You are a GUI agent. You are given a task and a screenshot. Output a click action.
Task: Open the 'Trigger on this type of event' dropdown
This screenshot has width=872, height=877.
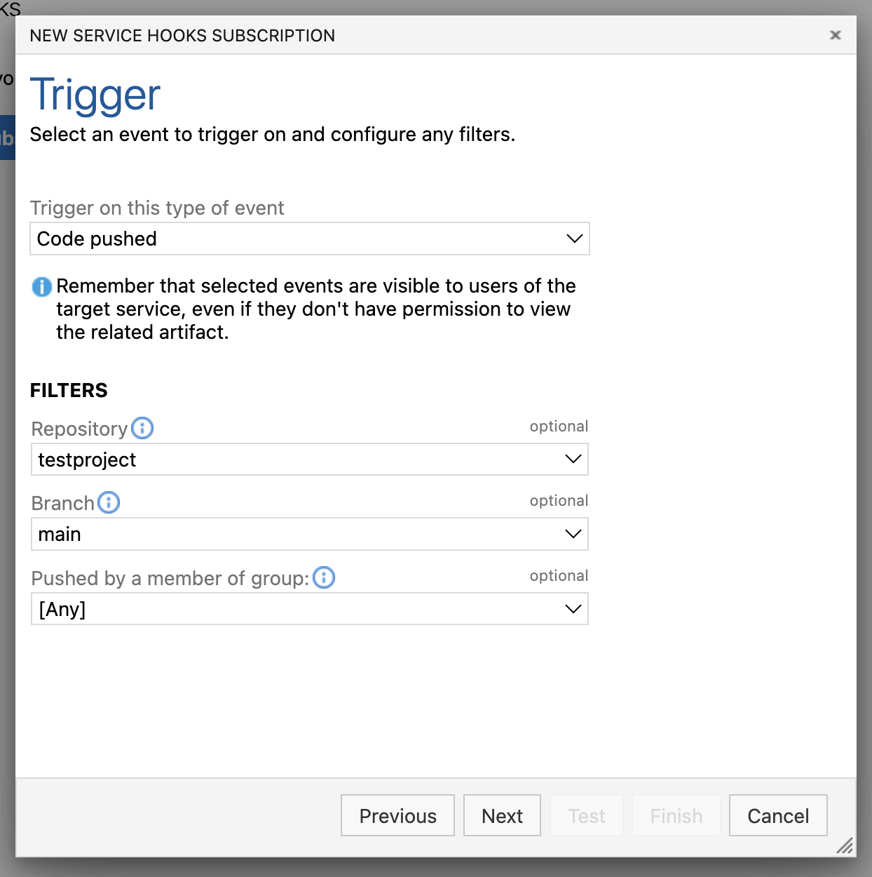pyautogui.click(x=309, y=239)
